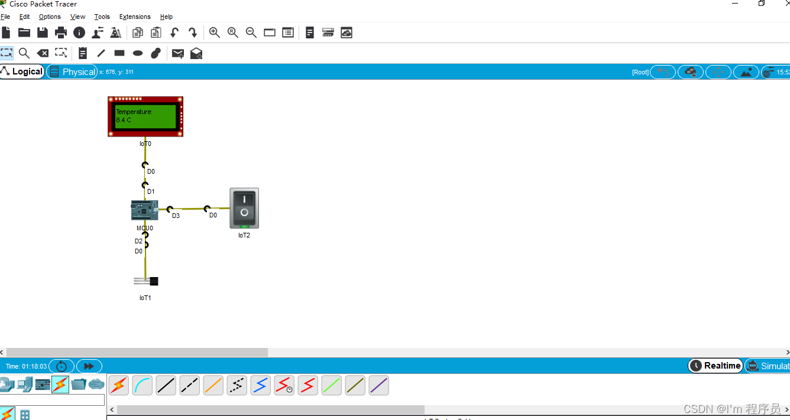Select the Draw Ellipse tool

click(x=138, y=53)
